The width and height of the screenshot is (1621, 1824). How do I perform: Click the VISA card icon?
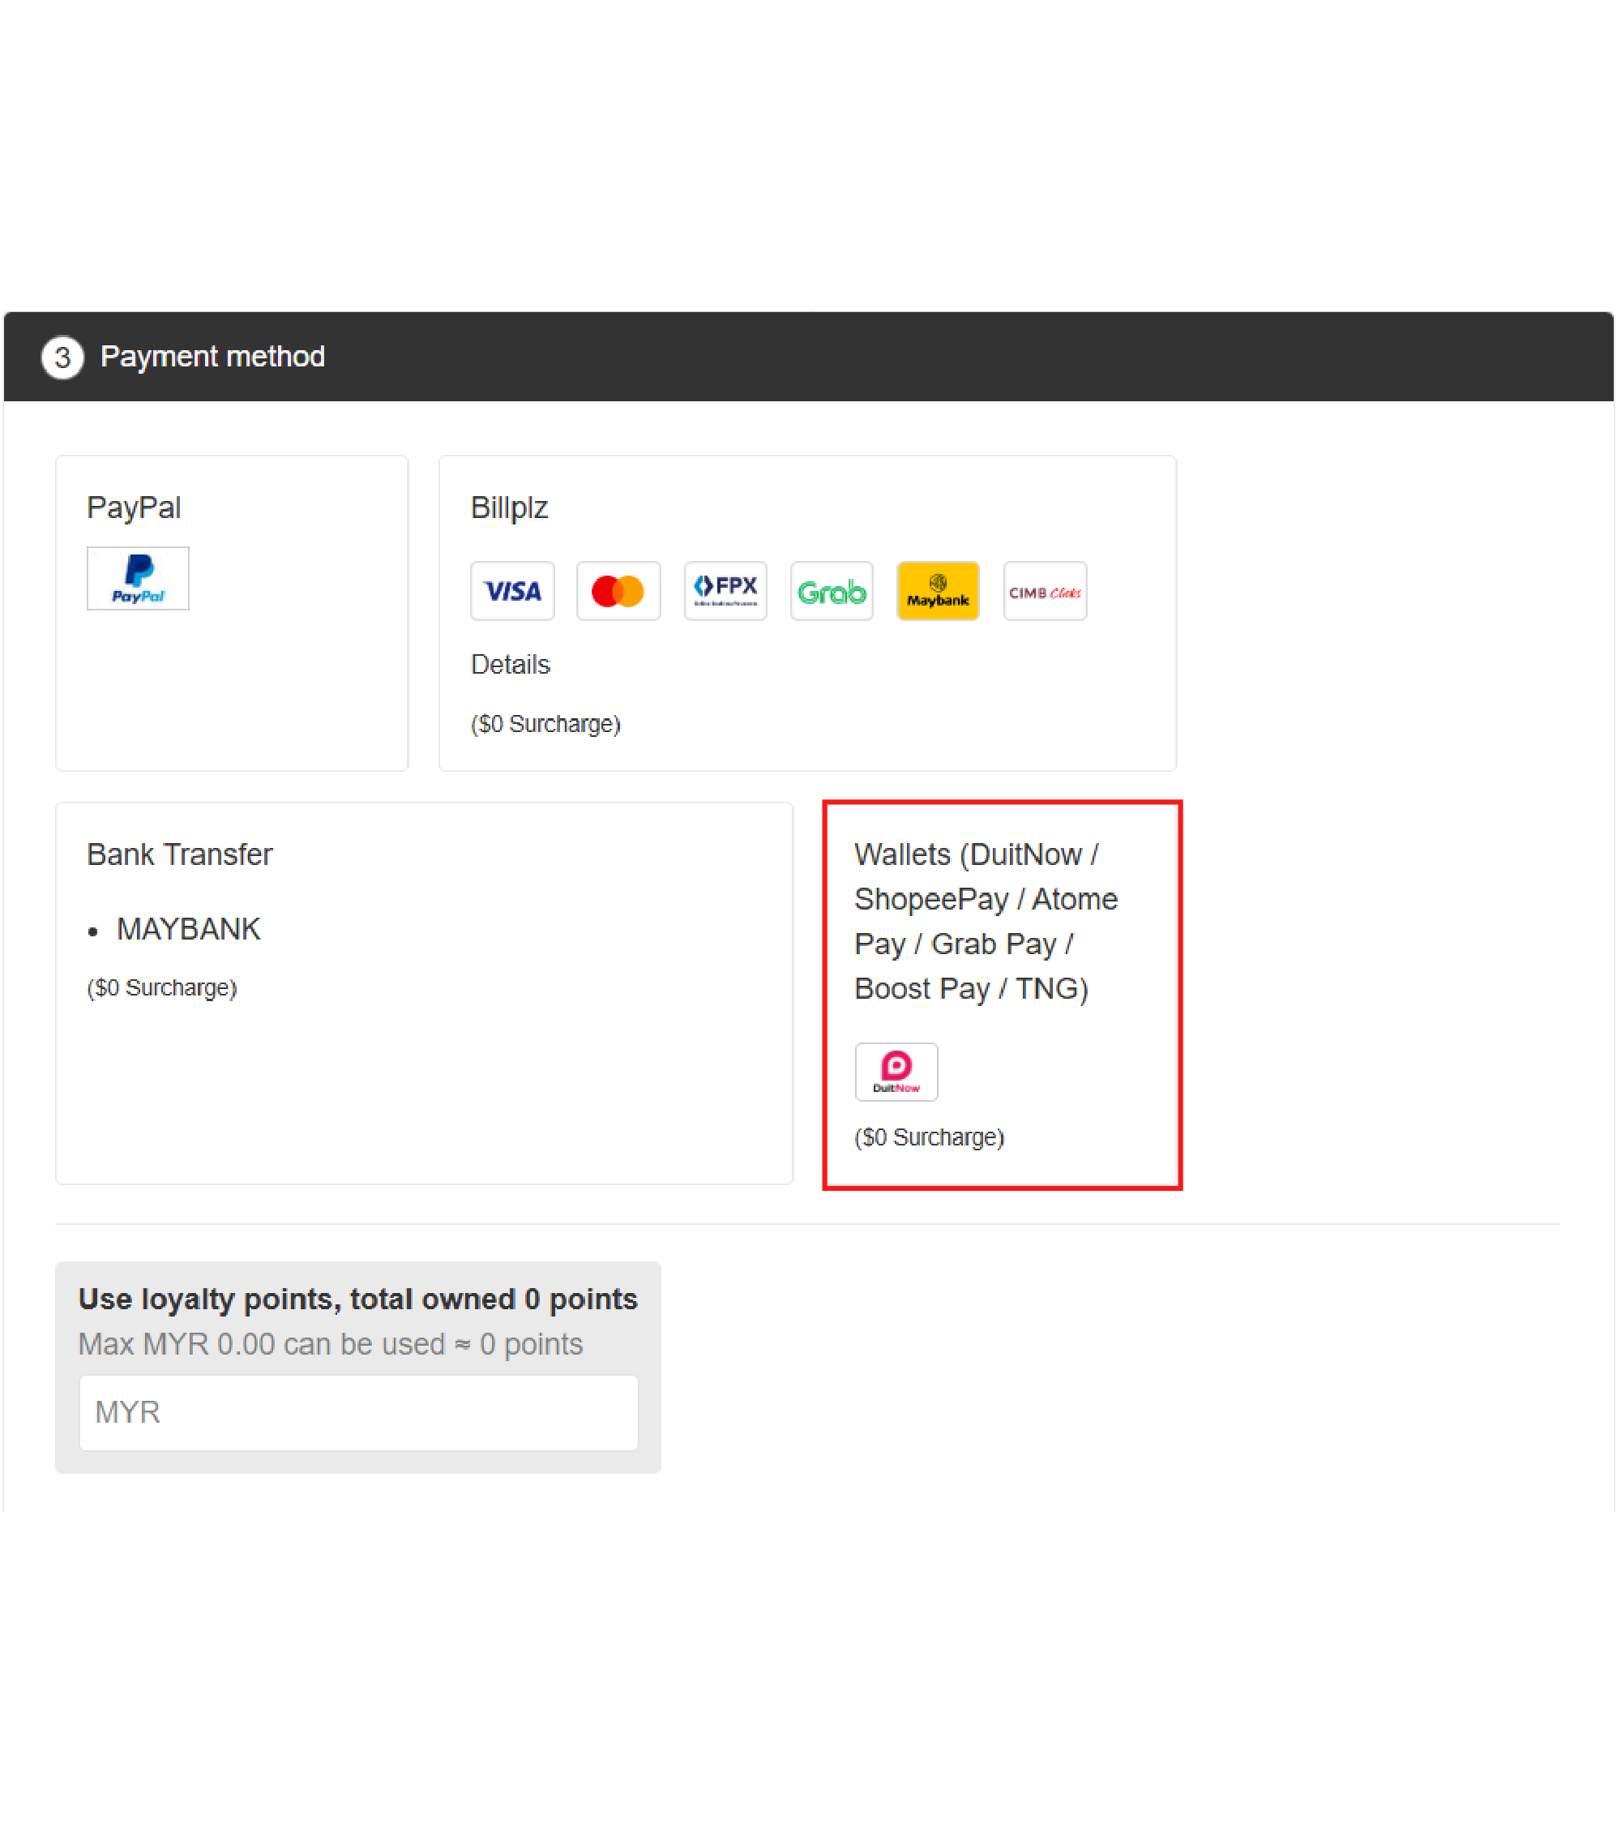513,592
